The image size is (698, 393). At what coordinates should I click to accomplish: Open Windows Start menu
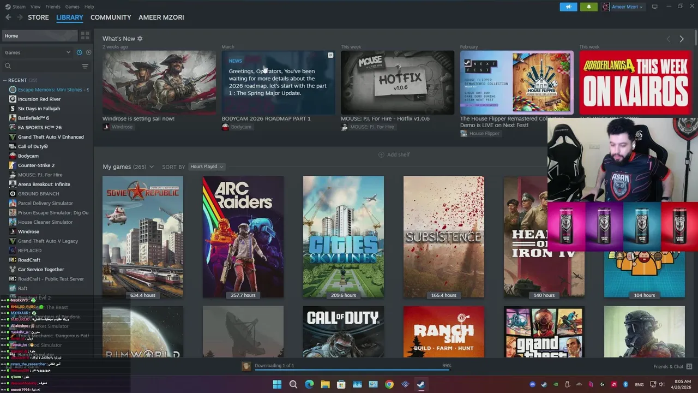coord(277,384)
